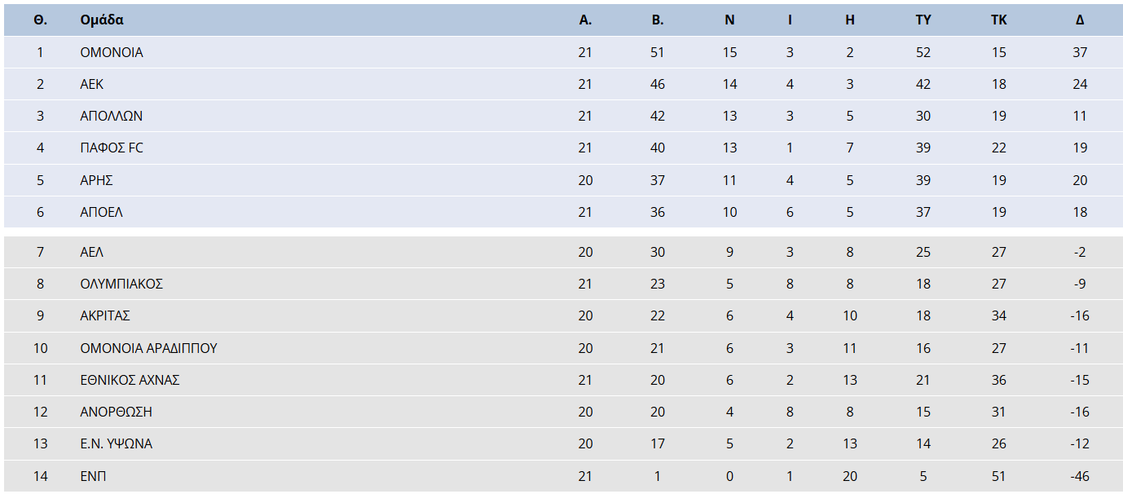Click the Ομάδα column header
The width and height of the screenshot is (1123, 494).
(x=102, y=20)
